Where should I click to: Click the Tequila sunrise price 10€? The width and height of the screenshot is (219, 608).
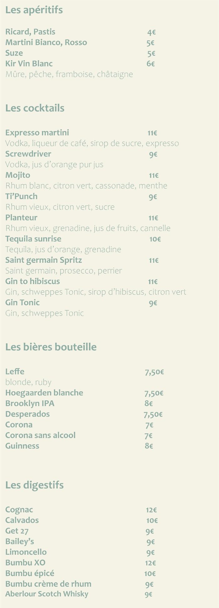(x=155, y=239)
